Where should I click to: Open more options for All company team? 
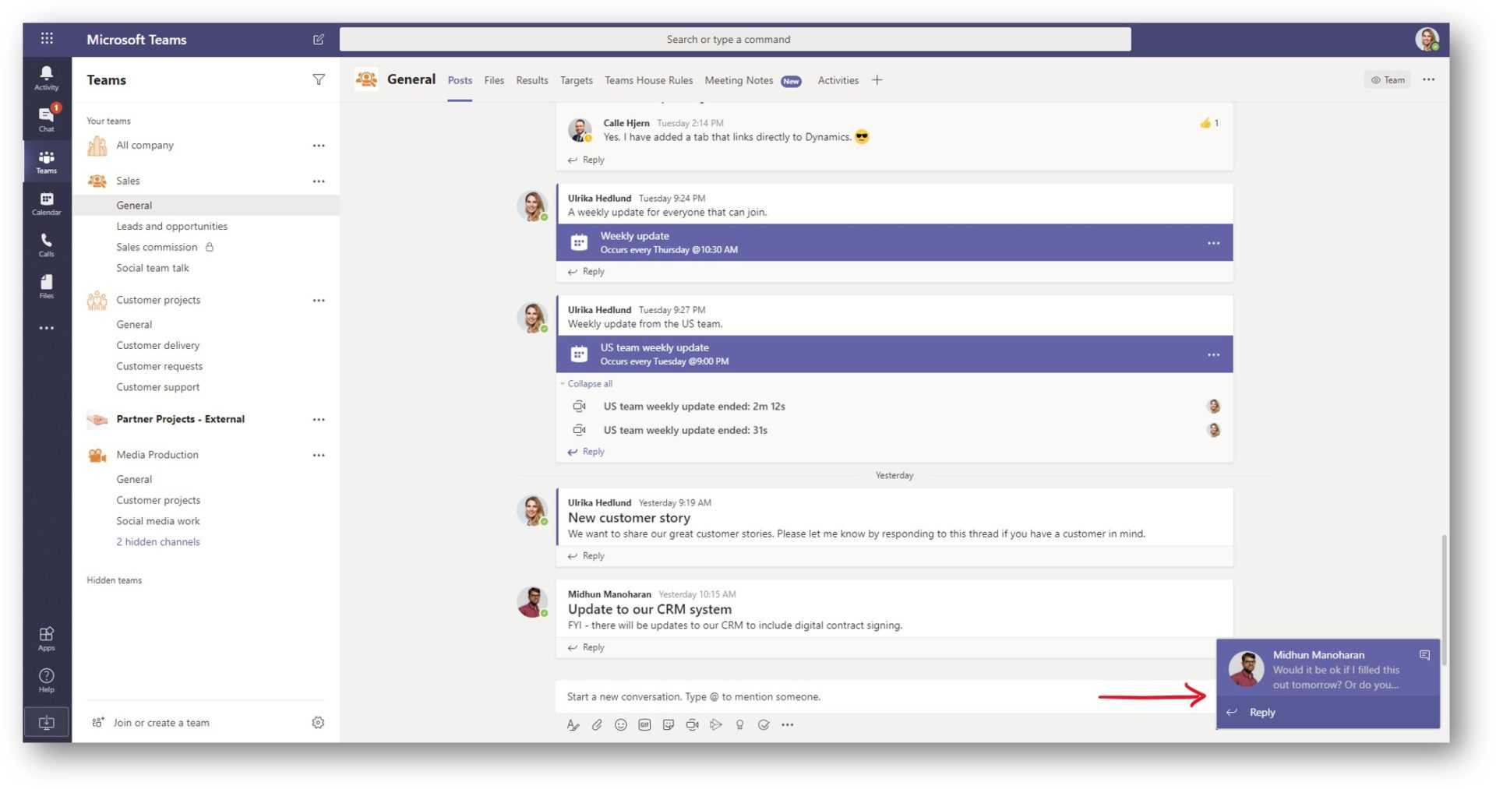pyautogui.click(x=319, y=146)
